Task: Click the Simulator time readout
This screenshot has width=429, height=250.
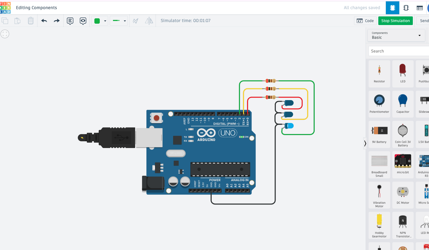Action: click(x=186, y=21)
